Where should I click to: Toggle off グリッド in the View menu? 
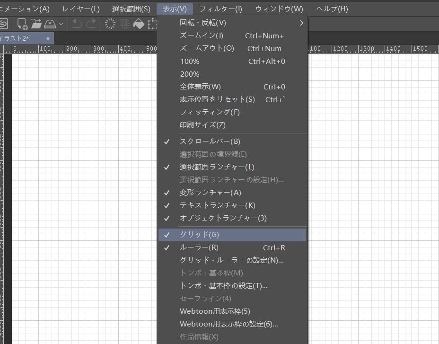click(199, 234)
